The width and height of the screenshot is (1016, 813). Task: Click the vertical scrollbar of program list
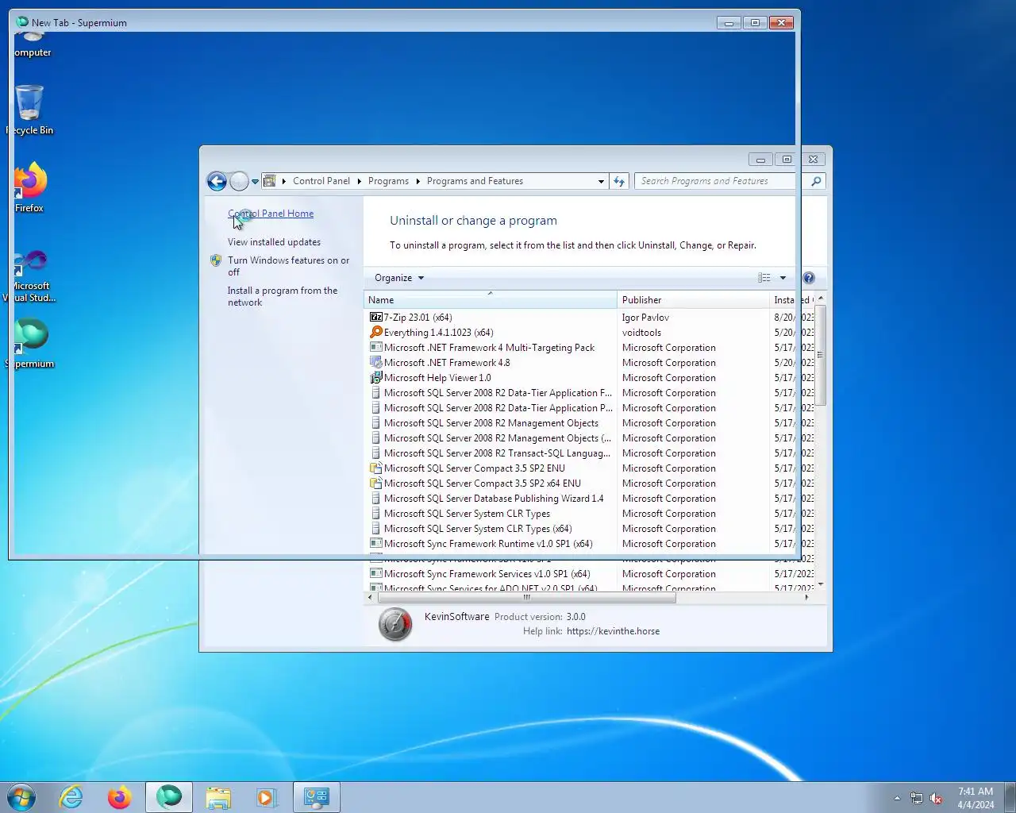click(x=821, y=355)
